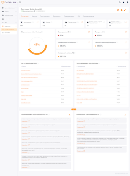Screen dimensions: 130x176
Task: Open external link on Структурность AD card
Action: pyautogui.click(x=89, y=32)
